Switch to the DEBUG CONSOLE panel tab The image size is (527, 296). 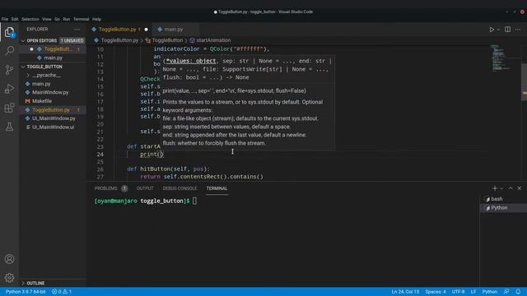(x=180, y=188)
